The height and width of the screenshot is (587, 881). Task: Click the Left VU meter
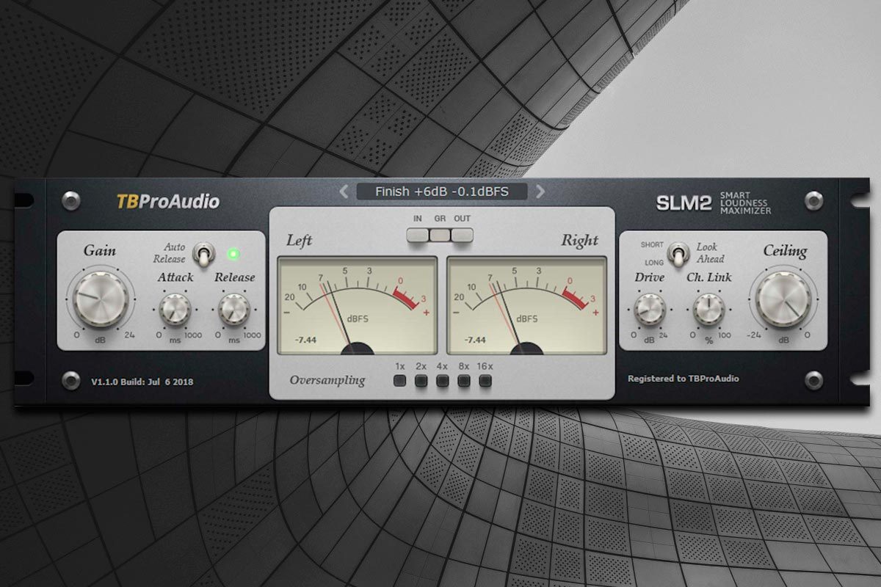(356, 305)
